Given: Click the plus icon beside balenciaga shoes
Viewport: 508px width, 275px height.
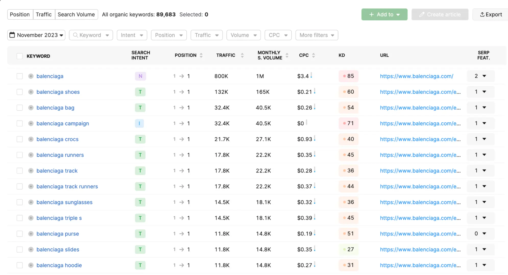Looking at the screenshot, I should click(31, 92).
